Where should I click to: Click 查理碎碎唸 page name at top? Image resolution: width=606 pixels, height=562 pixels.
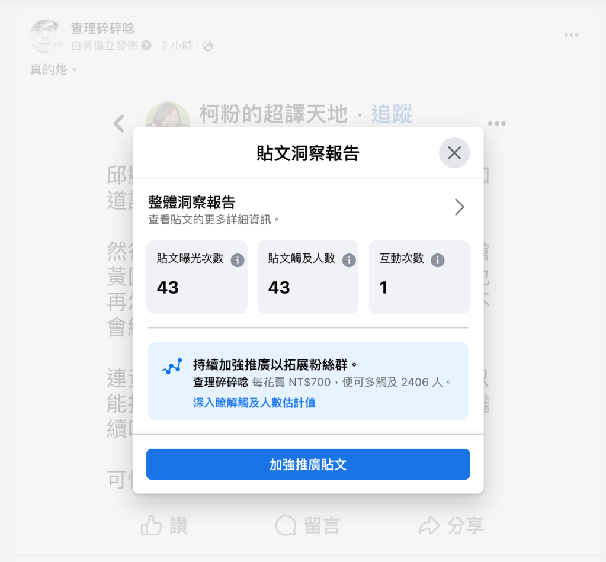point(103,28)
